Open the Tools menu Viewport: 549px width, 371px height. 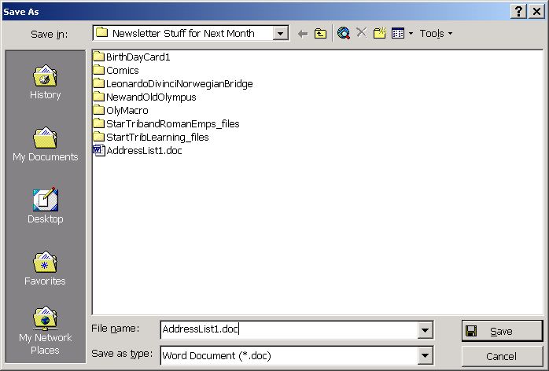[436, 33]
